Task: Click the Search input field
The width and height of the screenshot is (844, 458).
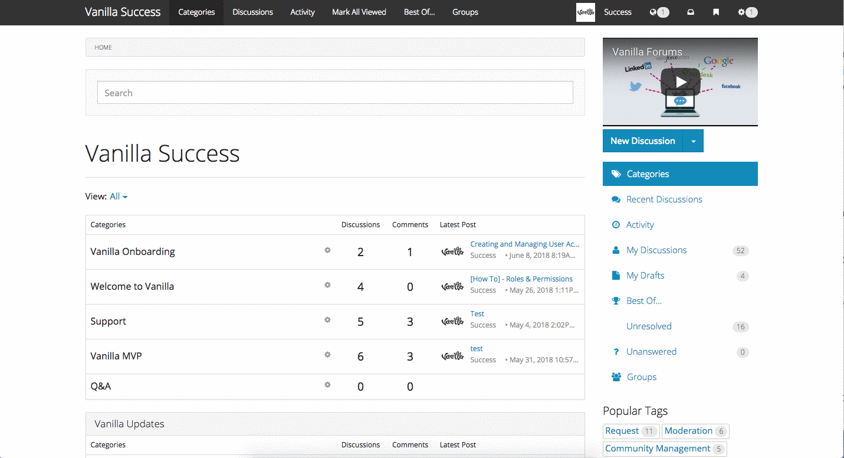Action: pyautogui.click(x=335, y=93)
